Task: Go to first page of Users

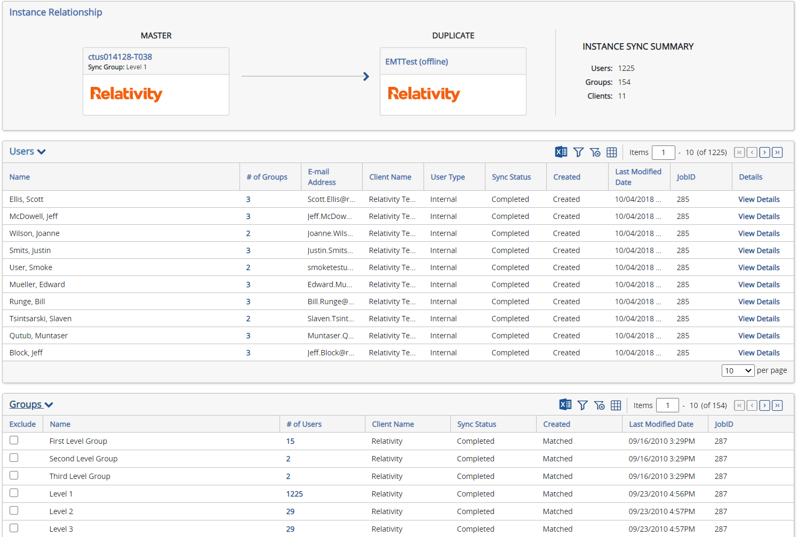Action: point(739,152)
